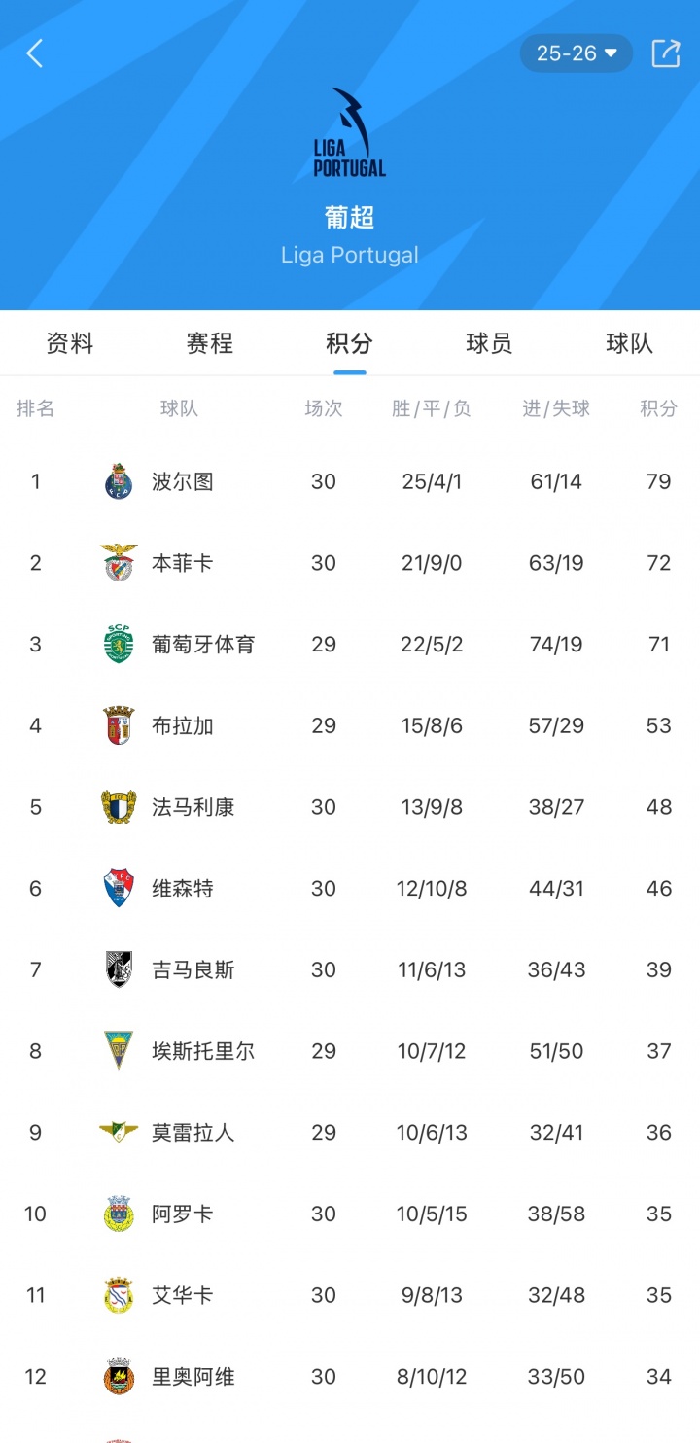Image resolution: width=700 pixels, height=1443 pixels.
Task: Select the 里奥阿维 standings row name
Action: (x=193, y=1377)
